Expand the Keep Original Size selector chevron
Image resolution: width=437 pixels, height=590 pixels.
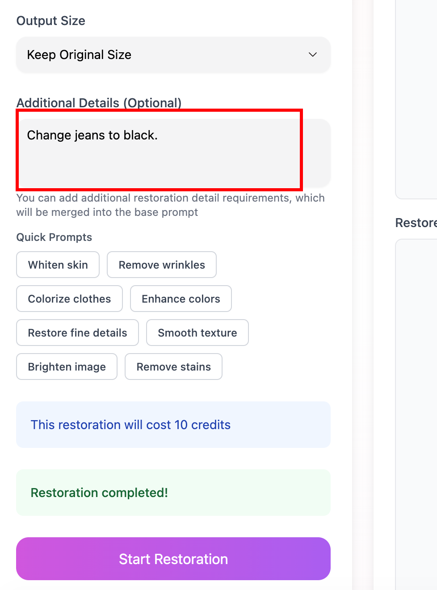pyautogui.click(x=313, y=55)
